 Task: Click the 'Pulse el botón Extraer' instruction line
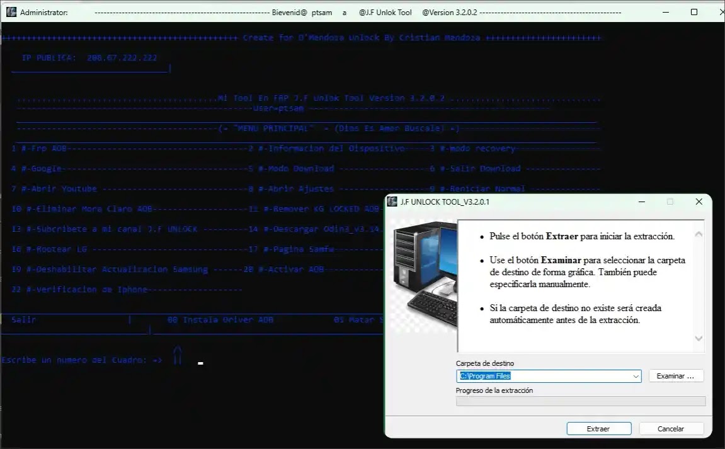tap(582, 236)
